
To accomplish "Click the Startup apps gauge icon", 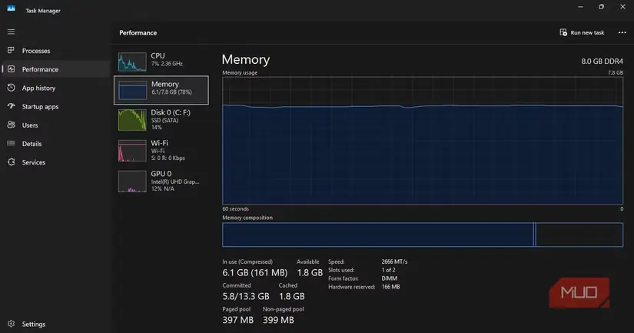I will (x=11, y=106).
